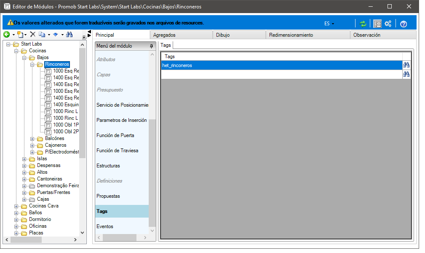Click the green back arrow icon
The width and height of the screenshot is (425, 253).
point(6,34)
